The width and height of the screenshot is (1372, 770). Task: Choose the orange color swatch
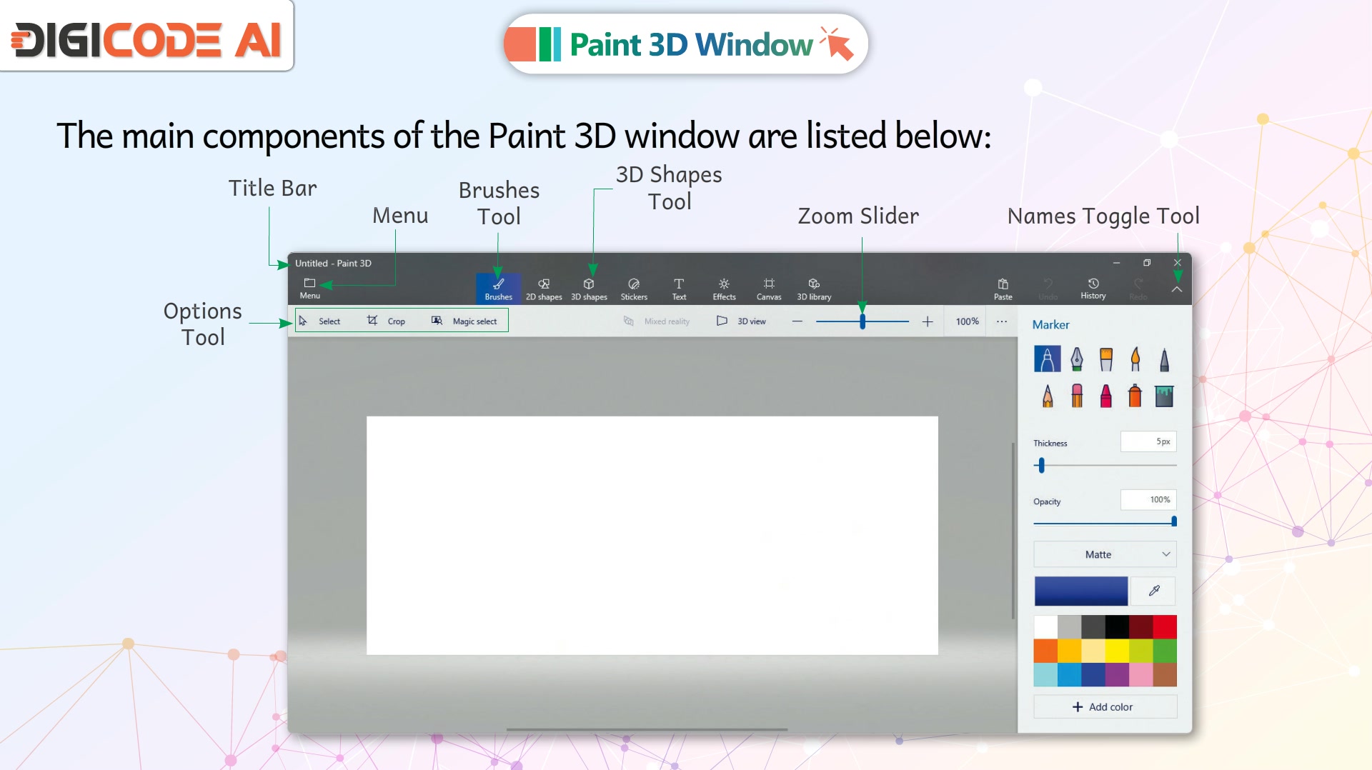[x=1045, y=651]
